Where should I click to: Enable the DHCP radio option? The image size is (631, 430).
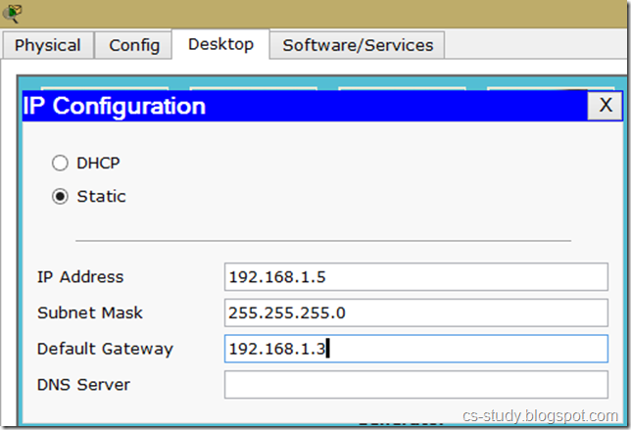61,164
